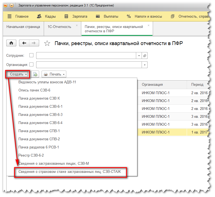This screenshot has height=197, width=215.
Task: Expand the Организация field dropdown arrow
Action: (145, 65)
